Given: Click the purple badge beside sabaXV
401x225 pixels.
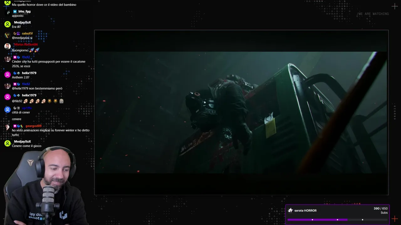Looking at the screenshot, I should (x=18, y=33).
